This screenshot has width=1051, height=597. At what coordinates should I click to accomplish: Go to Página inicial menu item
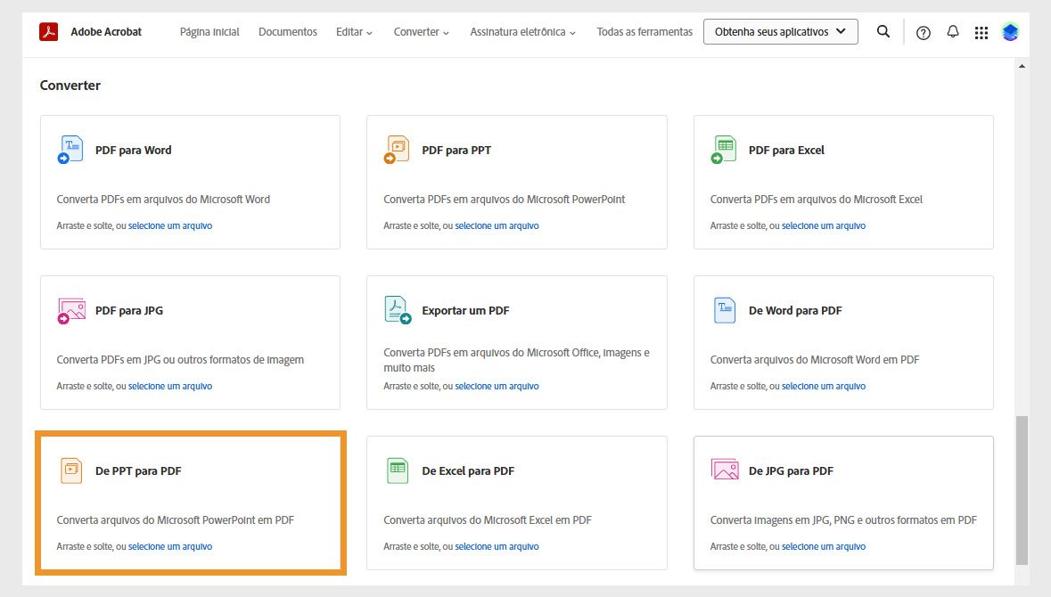[209, 31]
